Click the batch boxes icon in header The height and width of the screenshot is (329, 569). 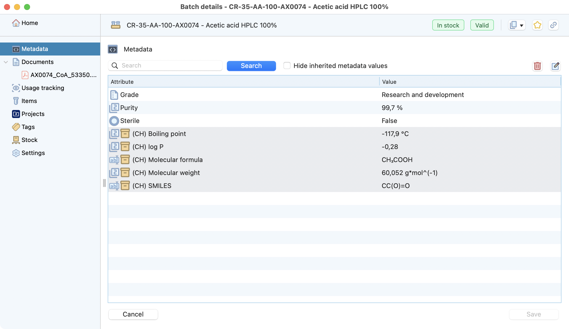[x=116, y=25]
